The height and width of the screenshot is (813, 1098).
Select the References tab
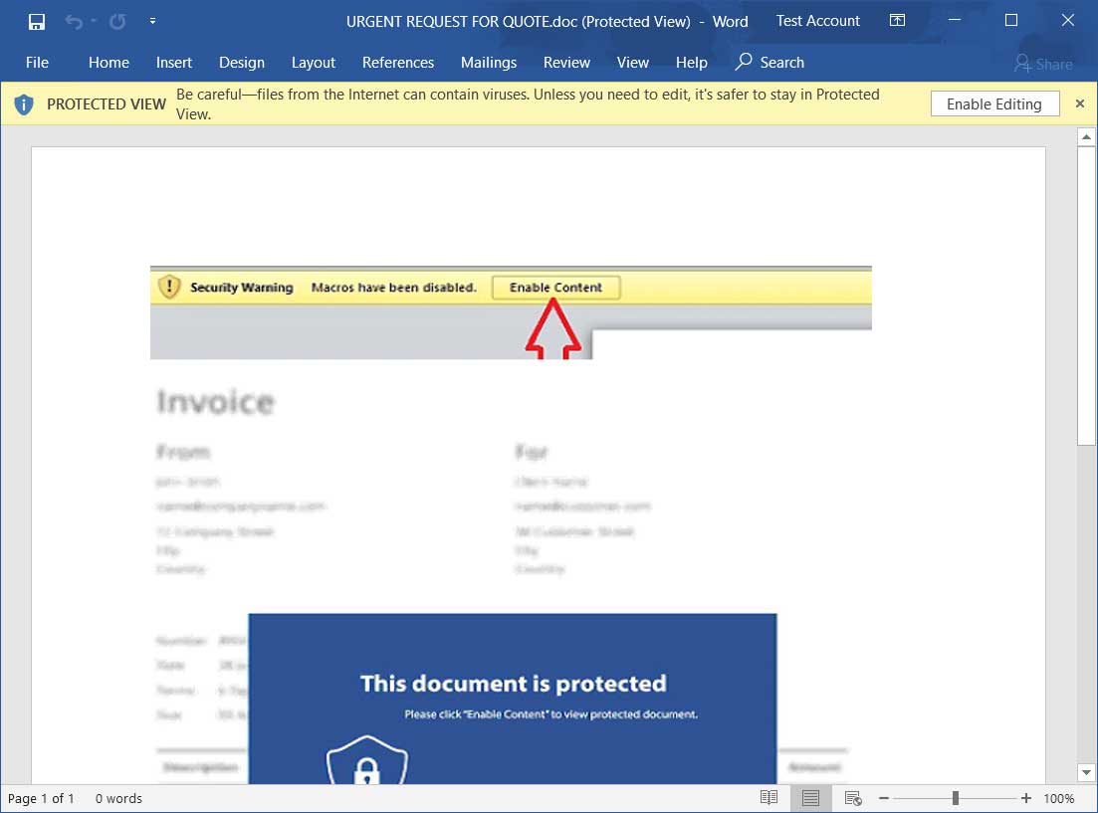(x=398, y=63)
